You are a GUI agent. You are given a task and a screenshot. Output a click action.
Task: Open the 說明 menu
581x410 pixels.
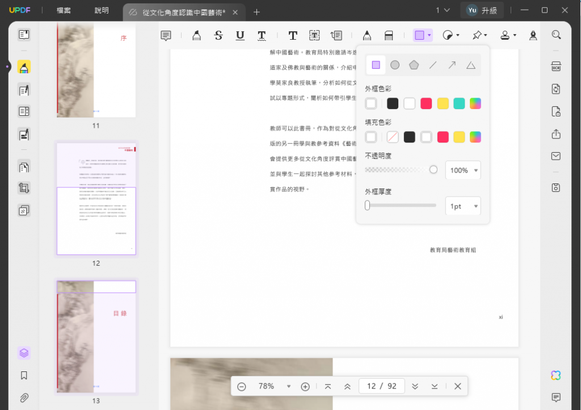102,10
